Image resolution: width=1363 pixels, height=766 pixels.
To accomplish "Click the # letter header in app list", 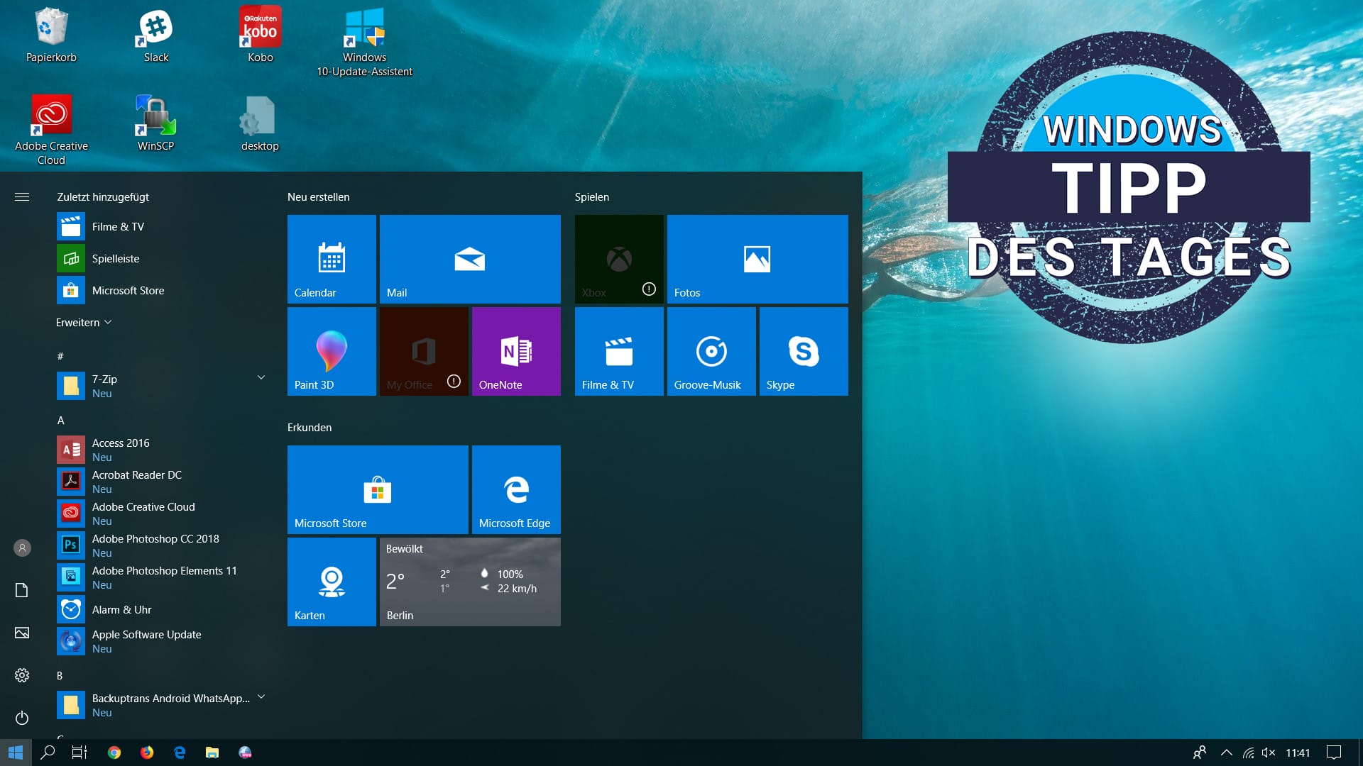I will 60,356.
